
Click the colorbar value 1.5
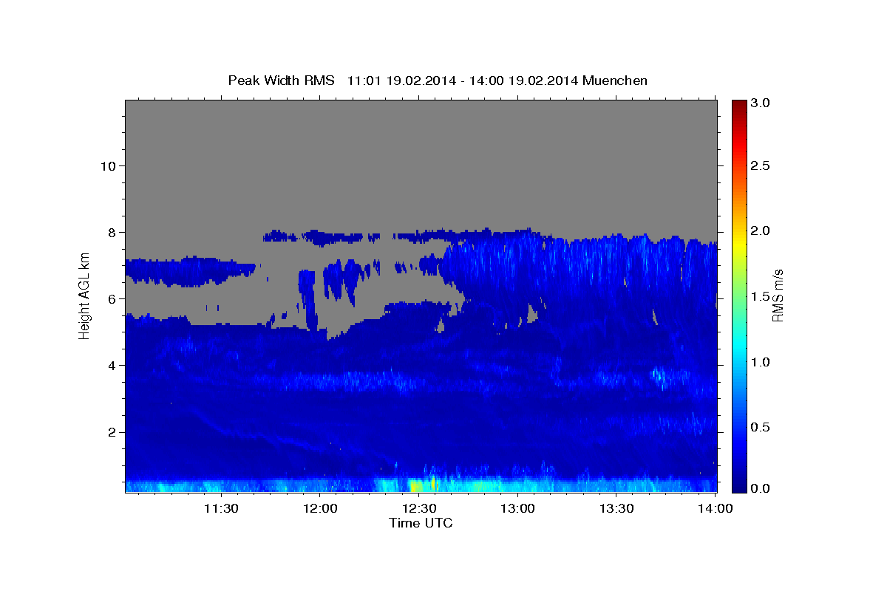(x=761, y=297)
